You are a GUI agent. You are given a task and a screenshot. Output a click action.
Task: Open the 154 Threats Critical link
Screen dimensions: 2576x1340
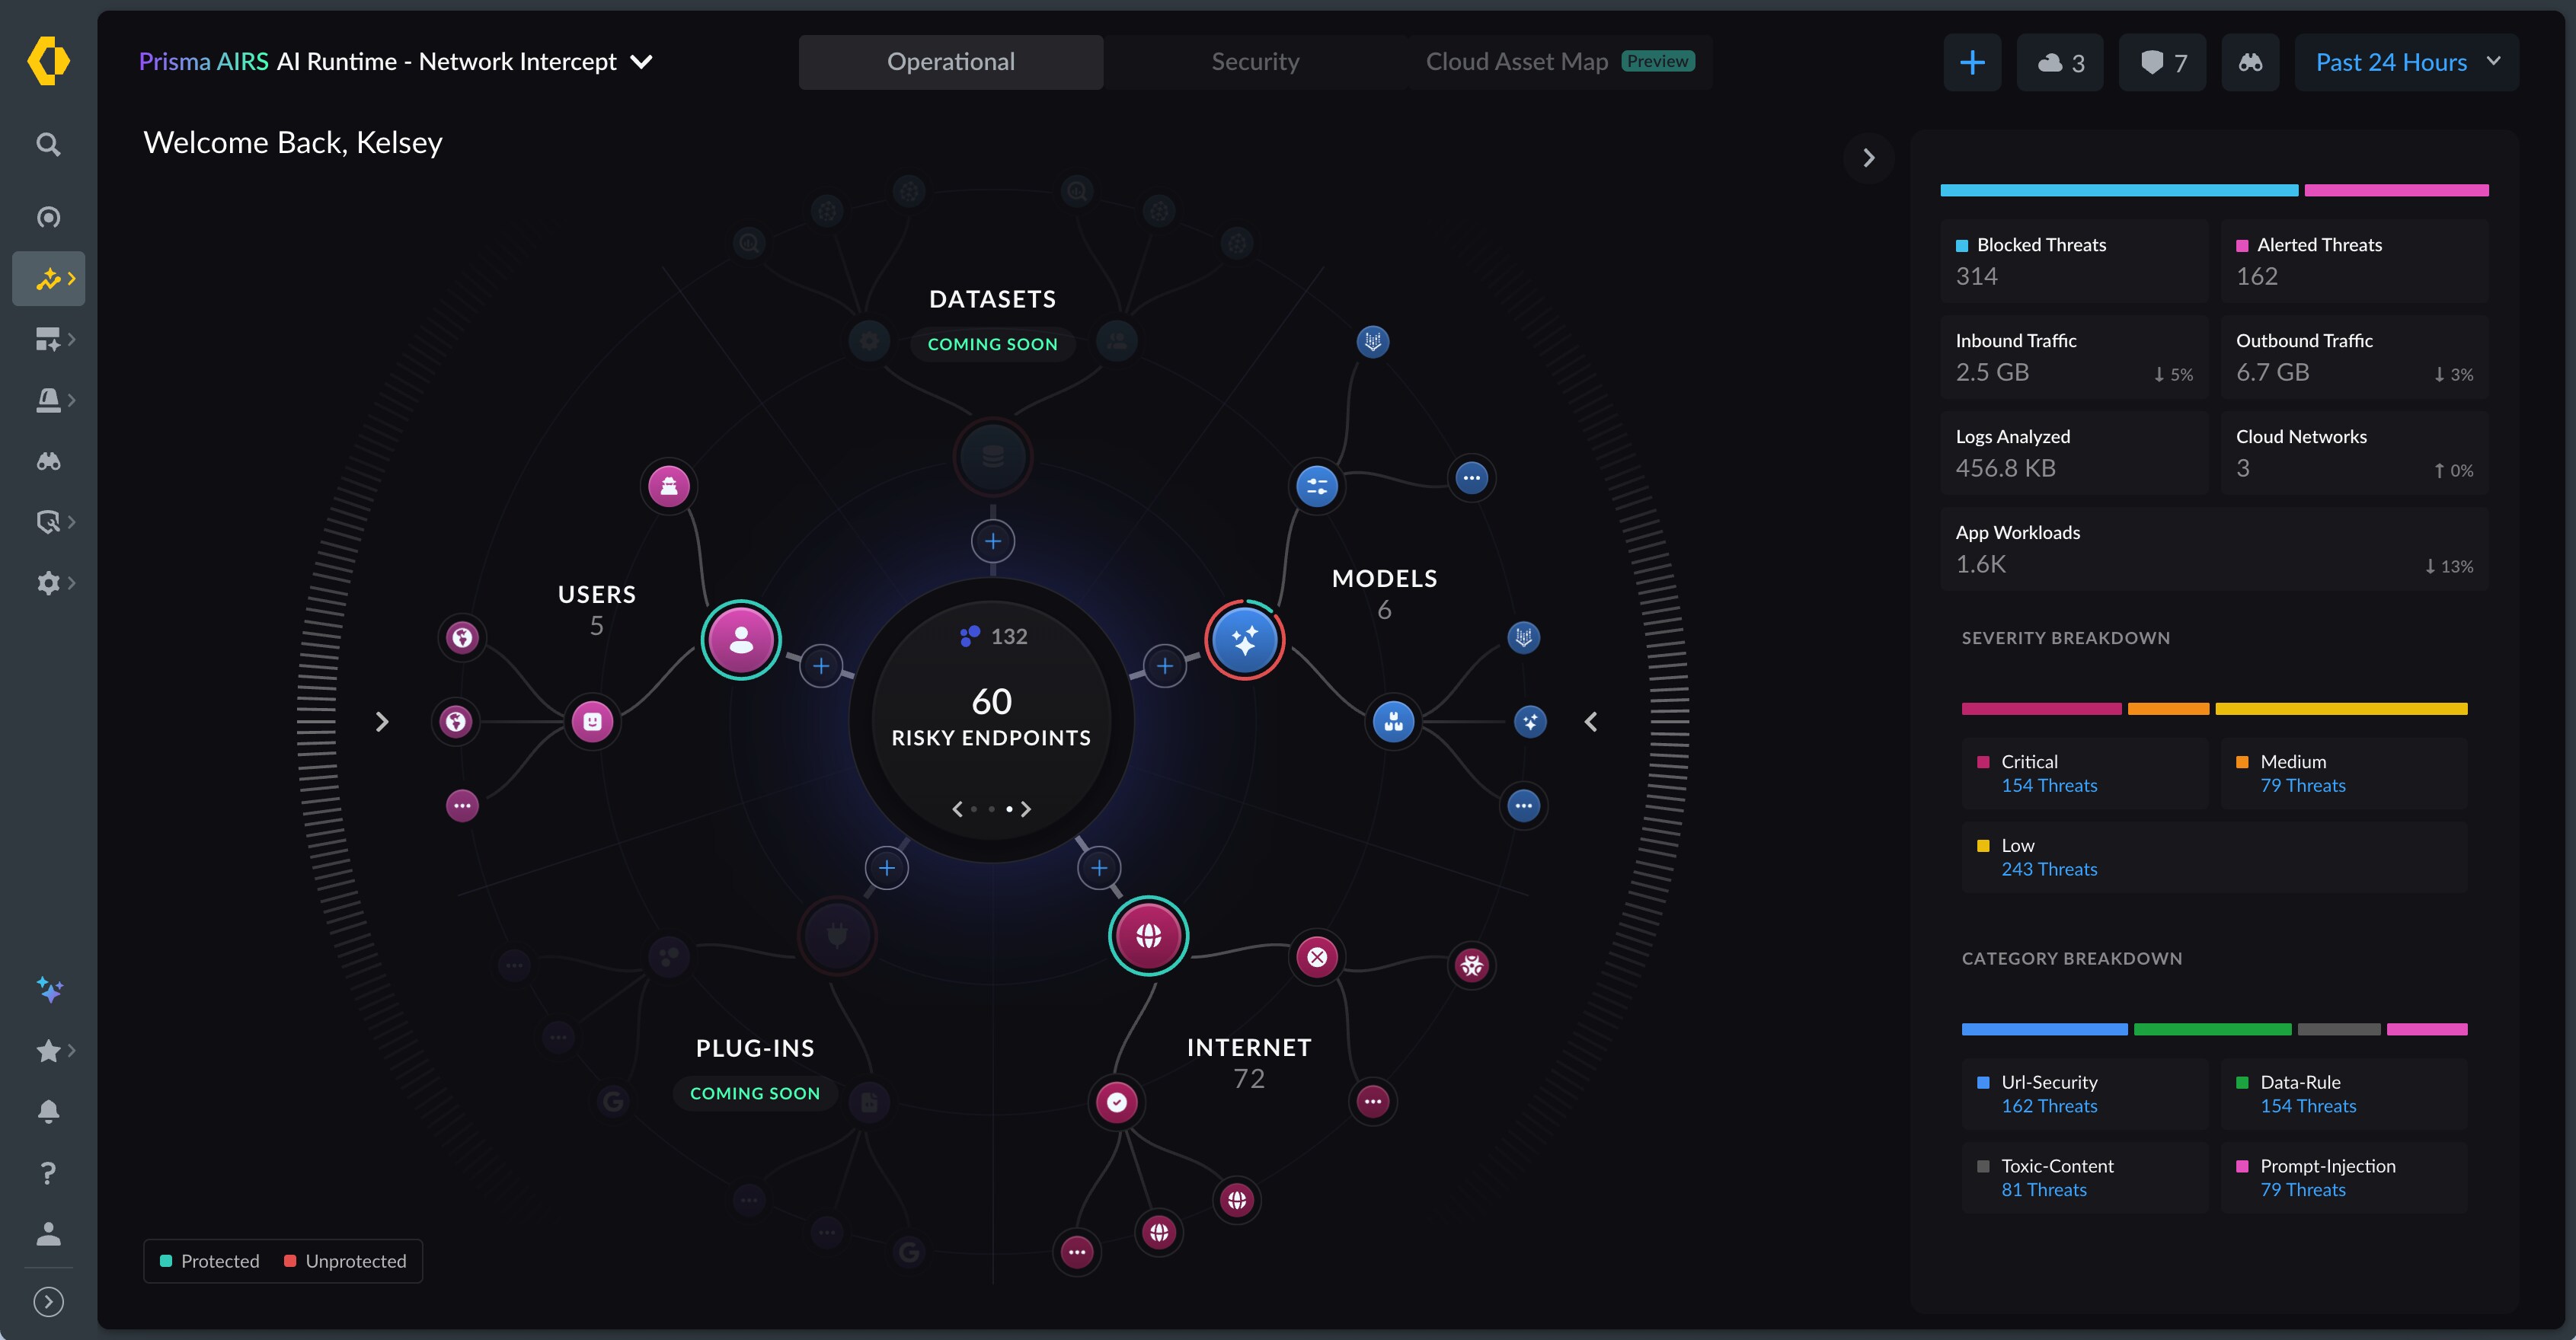[x=2048, y=786]
